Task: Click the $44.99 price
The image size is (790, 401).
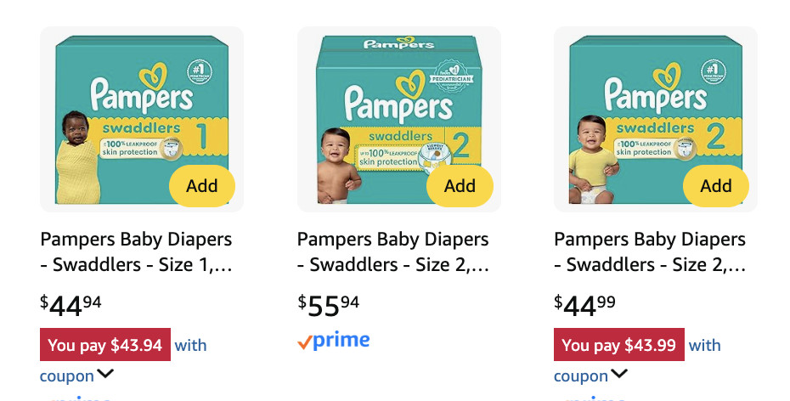Action: 585,303
